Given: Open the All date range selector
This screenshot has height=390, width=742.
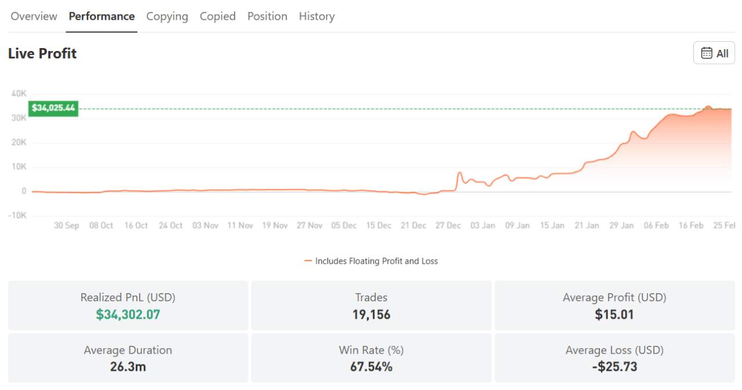Looking at the screenshot, I should [x=714, y=52].
